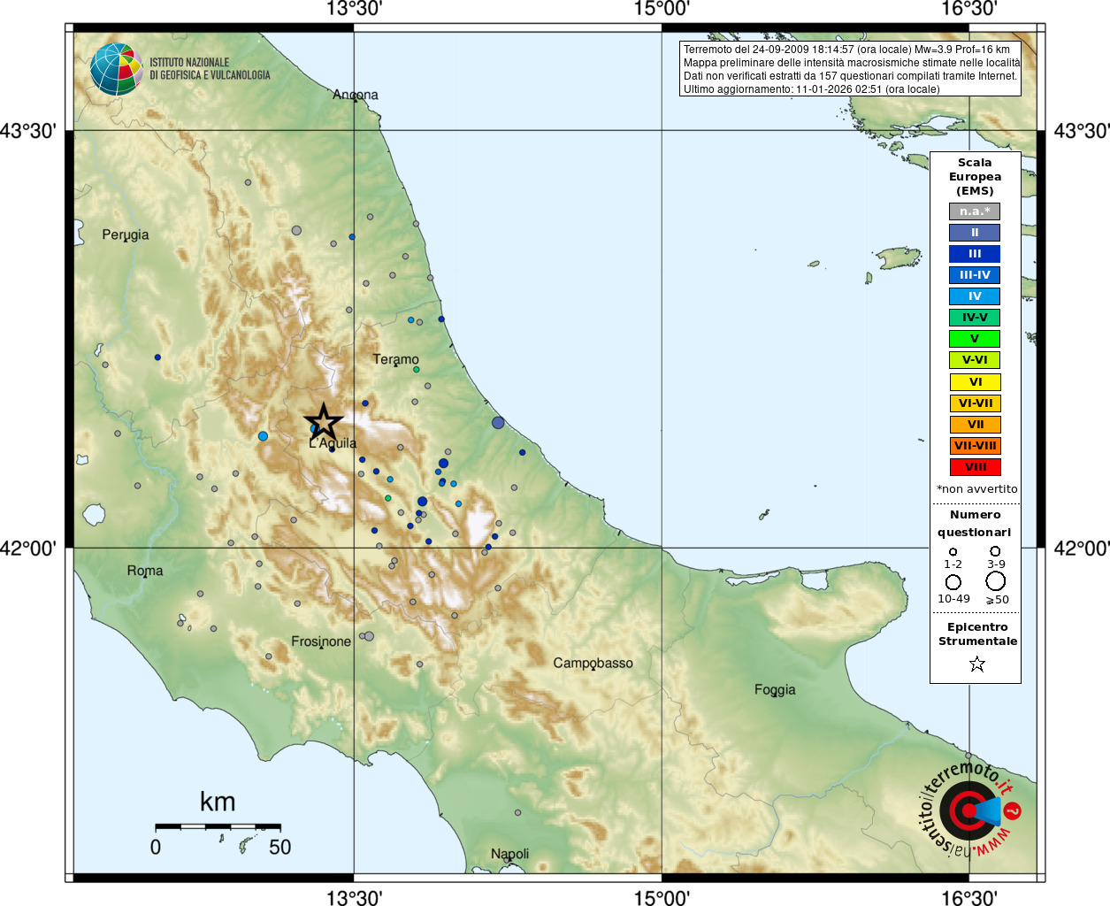Click the IV-V intensity legend swatch

(975, 318)
